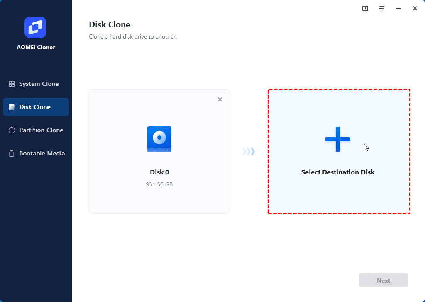The height and width of the screenshot is (302, 425).
Task: Open the System Clone section
Action: [36, 84]
